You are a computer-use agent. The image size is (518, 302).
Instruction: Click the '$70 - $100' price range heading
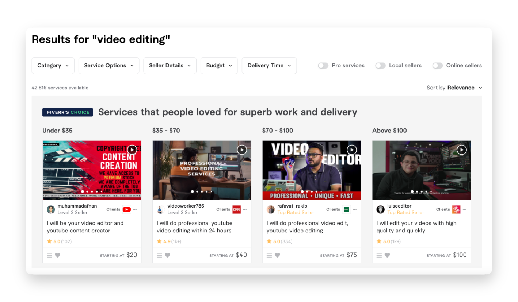tap(278, 131)
